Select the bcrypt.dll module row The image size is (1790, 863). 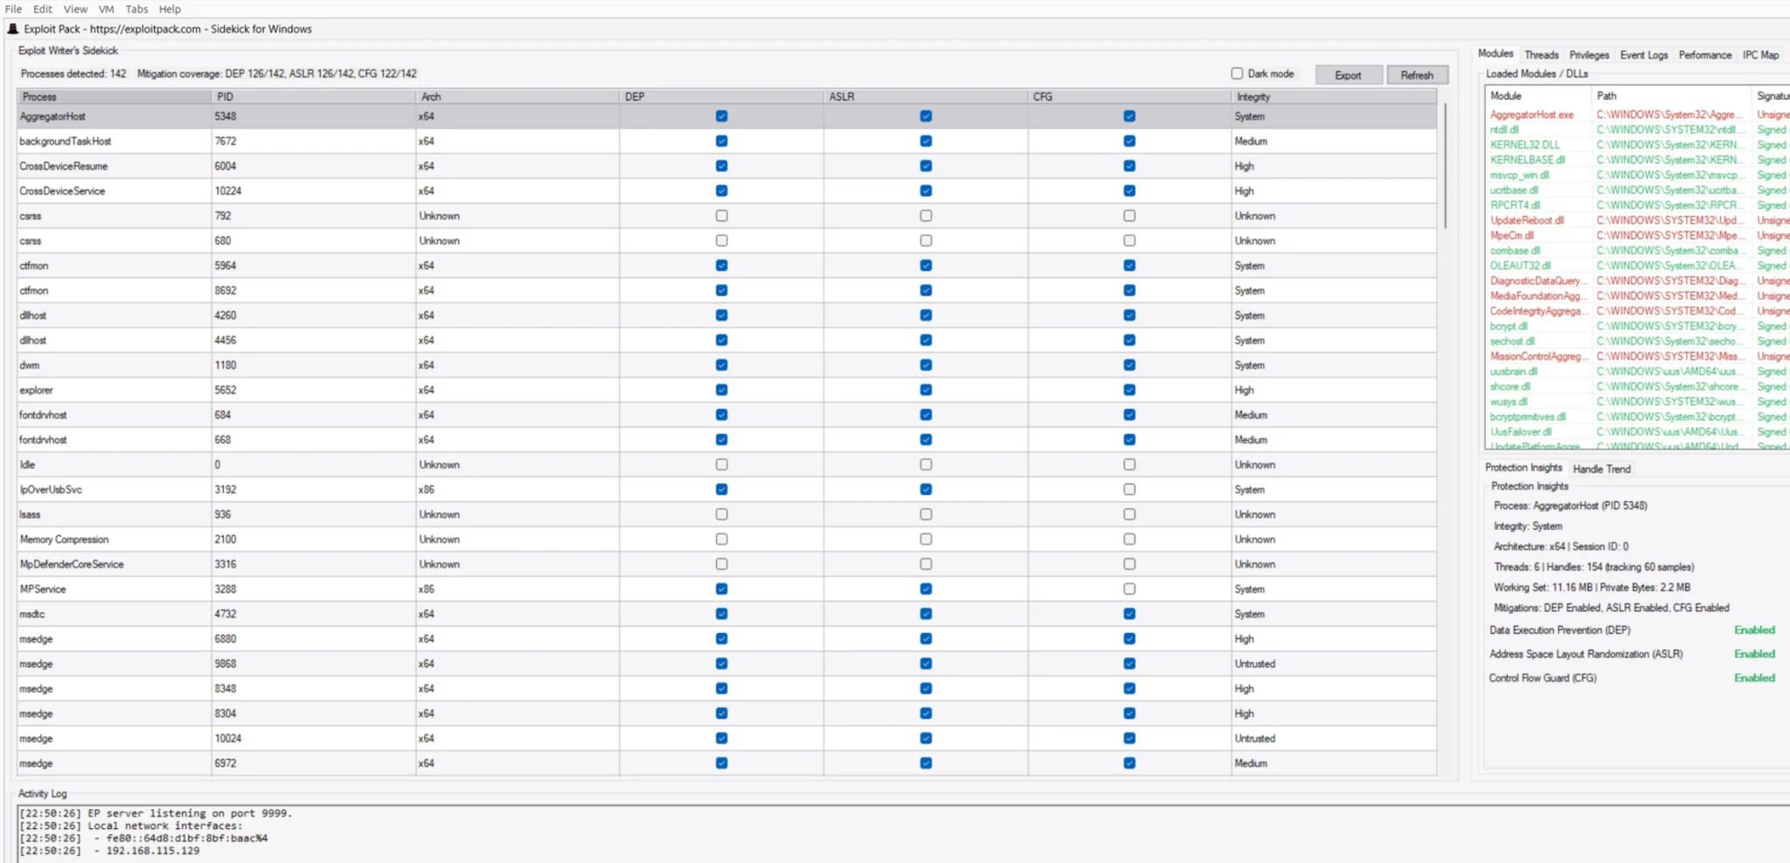pos(1636,326)
